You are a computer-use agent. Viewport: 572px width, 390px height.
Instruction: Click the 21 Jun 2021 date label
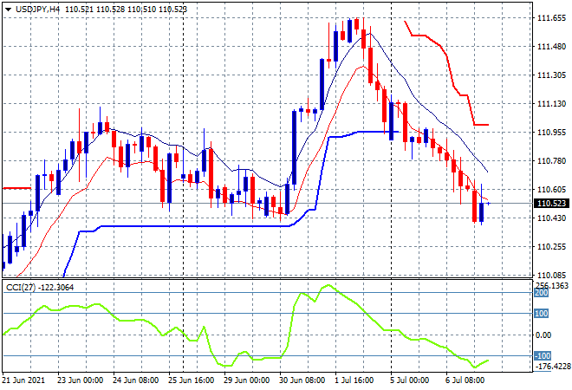(23, 380)
